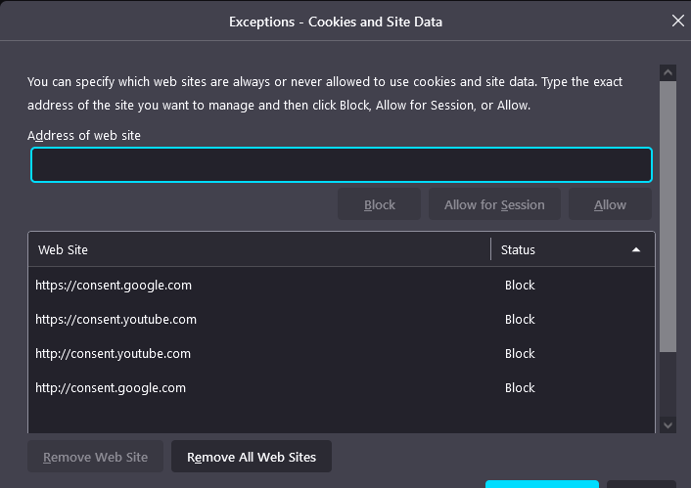Viewport: 691px width, 488px height.
Task: Click the scrollbar down arrow
Action: [x=668, y=424]
